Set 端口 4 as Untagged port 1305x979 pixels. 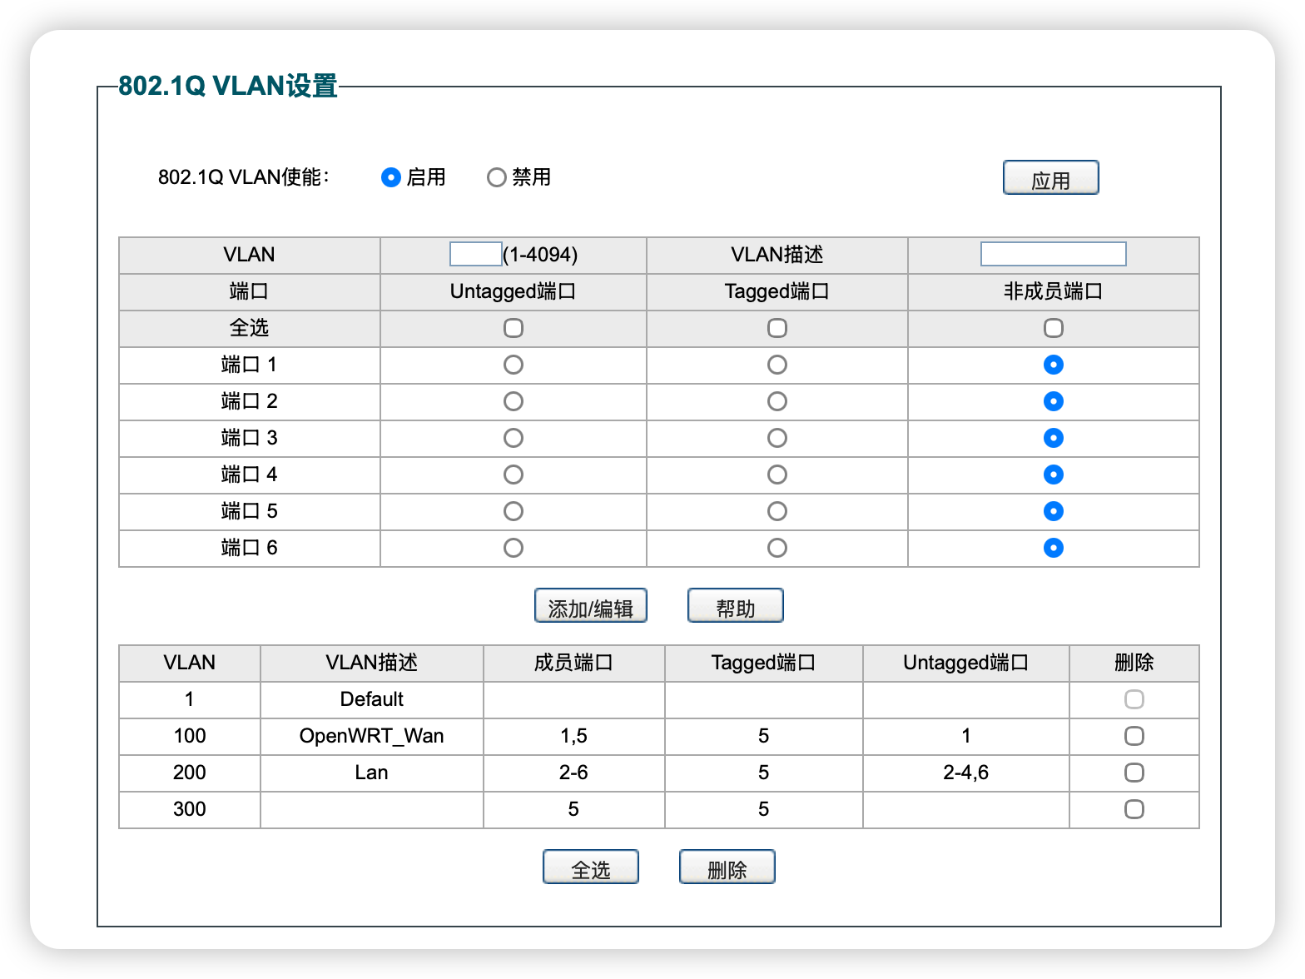coord(514,475)
